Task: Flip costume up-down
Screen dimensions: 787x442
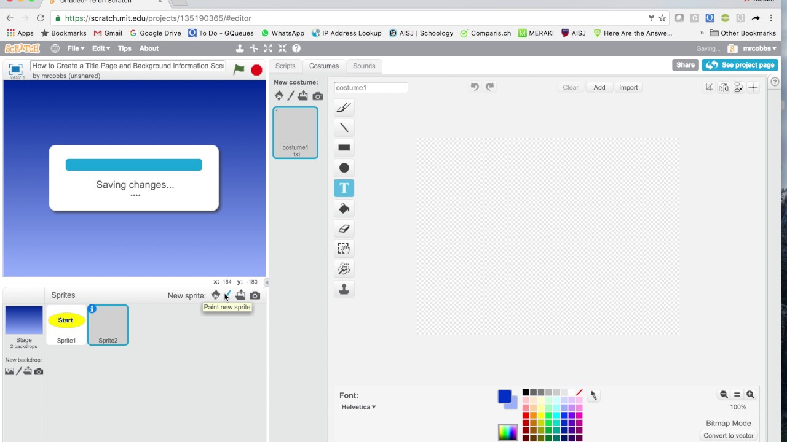Action: pyautogui.click(x=738, y=88)
